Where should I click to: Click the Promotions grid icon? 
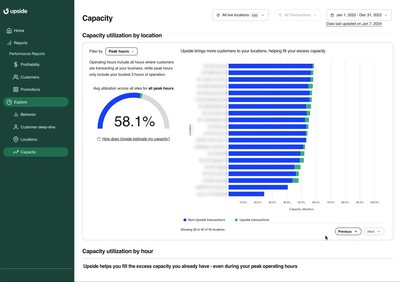coord(16,90)
